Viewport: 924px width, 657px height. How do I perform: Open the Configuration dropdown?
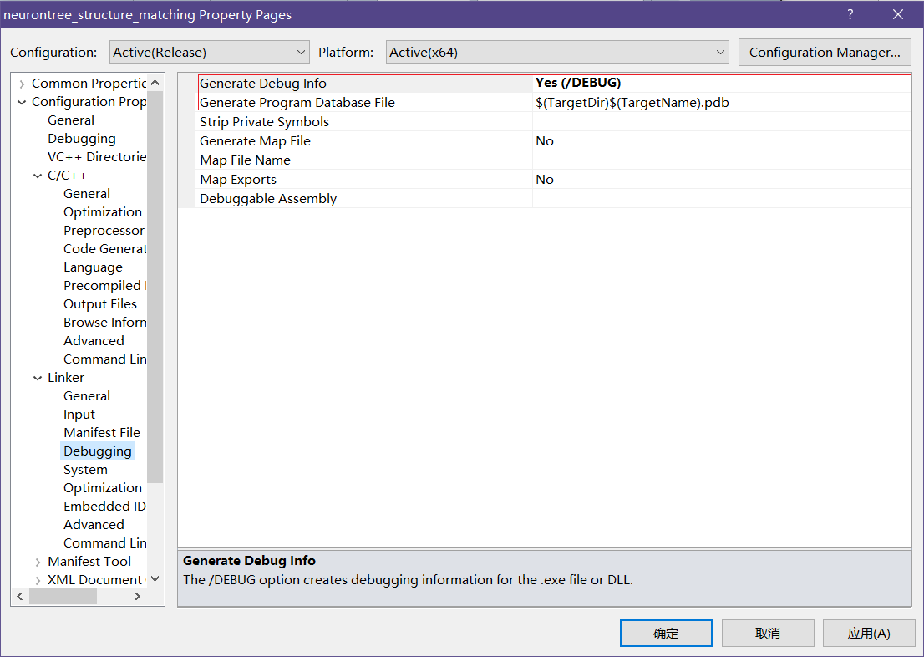pyautogui.click(x=209, y=52)
